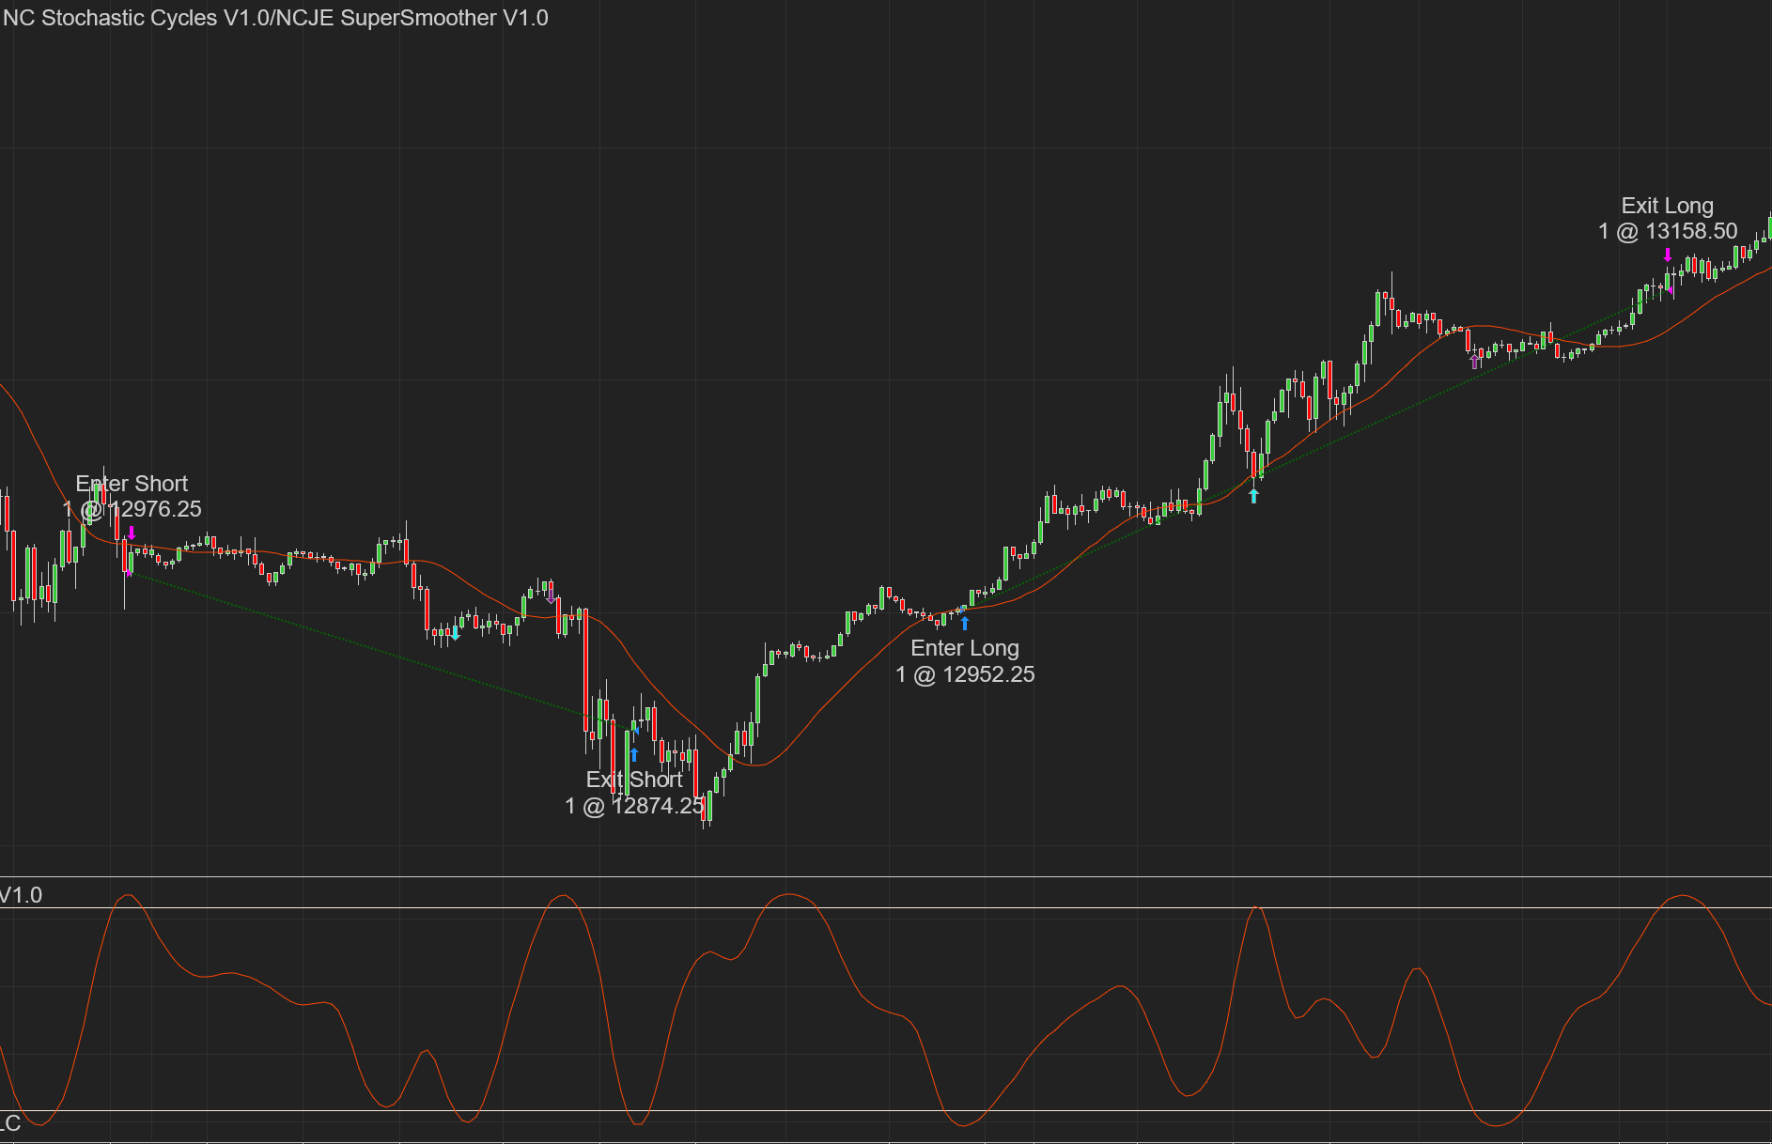
Task: Select the cyan up arrow marker
Action: [x=1253, y=496]
